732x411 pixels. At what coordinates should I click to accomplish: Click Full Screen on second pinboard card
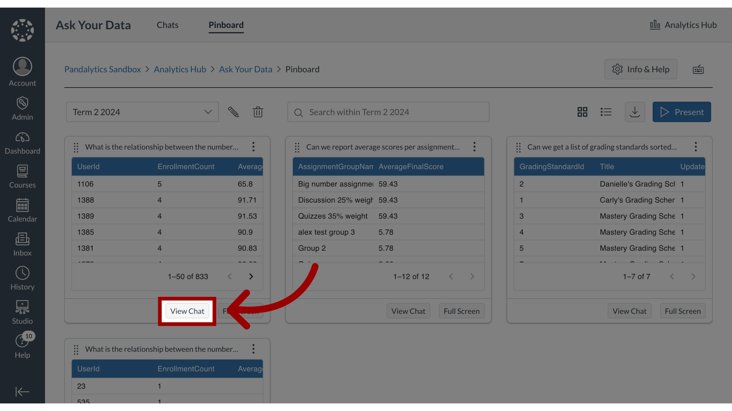click(461, 311)
